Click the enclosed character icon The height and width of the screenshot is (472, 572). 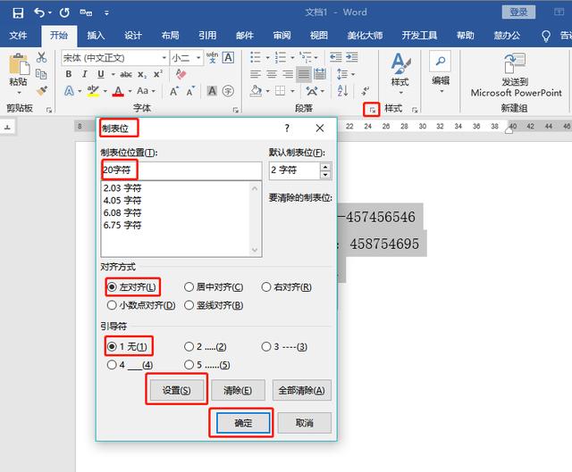pyautogui.click(x=229, y=91)
